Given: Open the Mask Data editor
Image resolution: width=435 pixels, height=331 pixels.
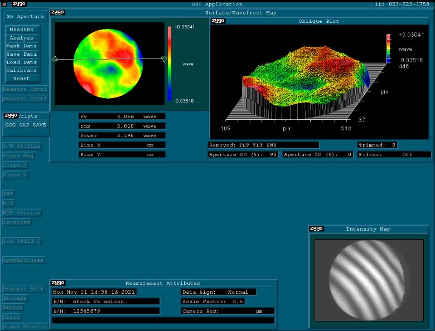Looking at the screenshot, I should tap(21, 46).
